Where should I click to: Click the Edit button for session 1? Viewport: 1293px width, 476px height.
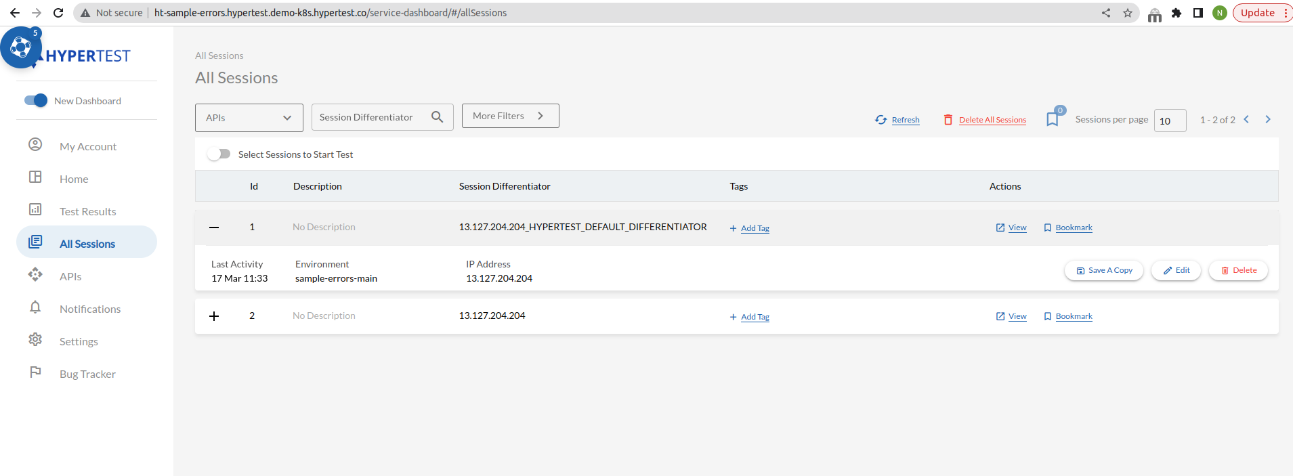pos(1177,270)
